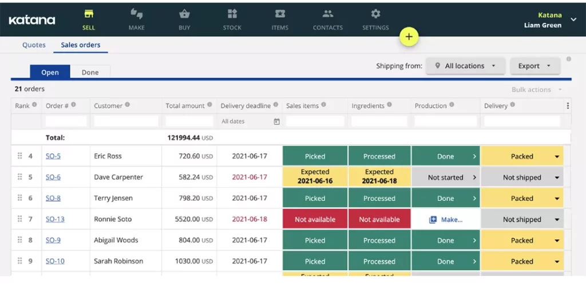Viewport: 586px width, 285px height.
Task: Switch to the Quotes tab
Action: (34, 45)
